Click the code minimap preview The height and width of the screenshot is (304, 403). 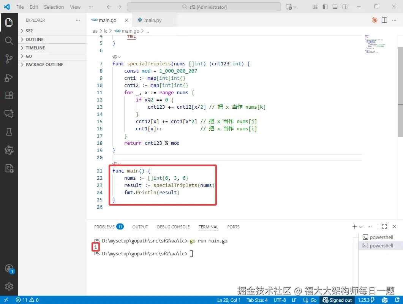(375, 44)
